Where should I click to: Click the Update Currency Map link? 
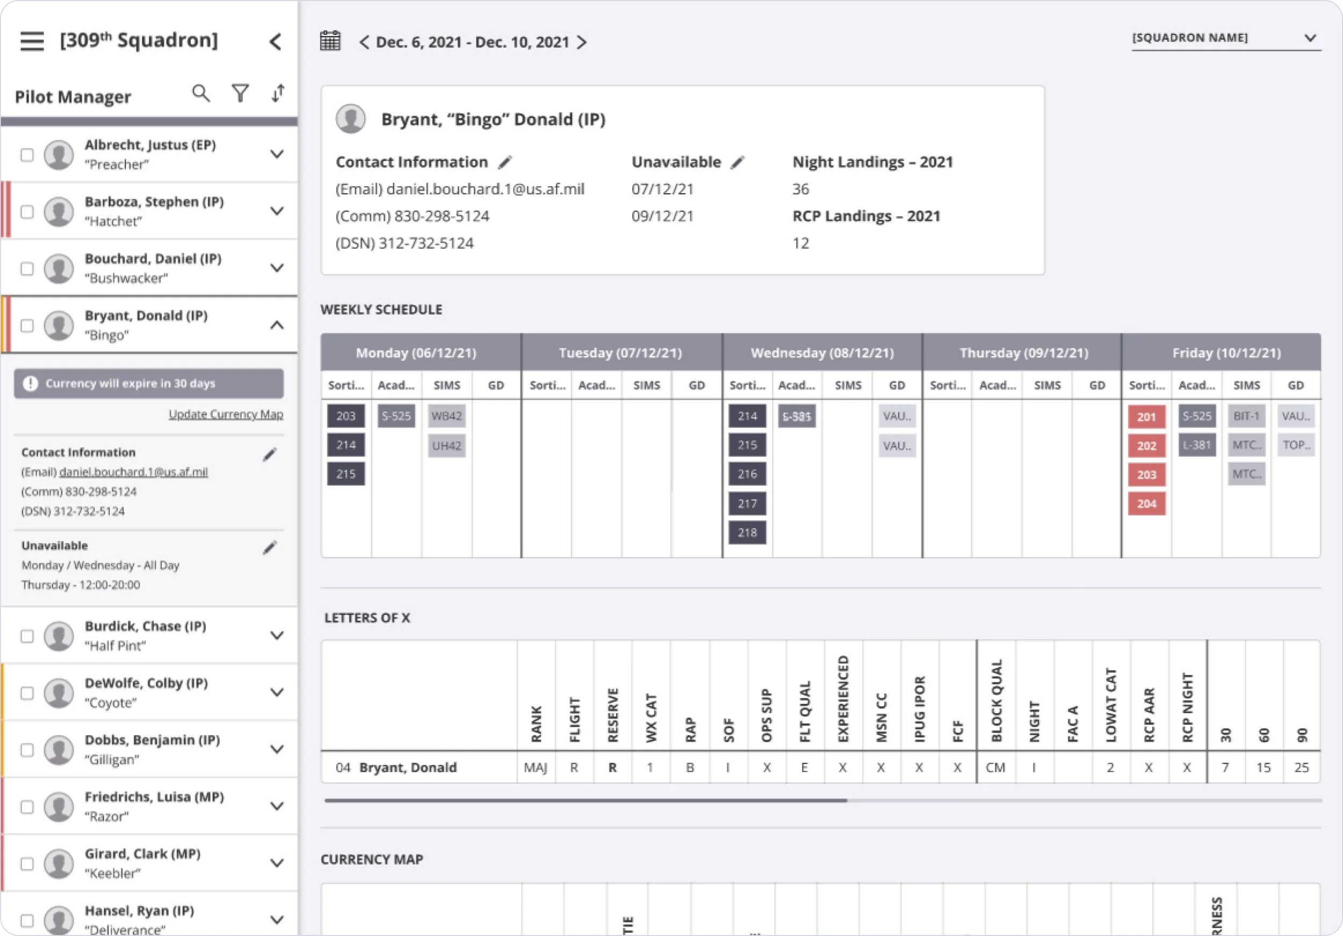tap(226, 414)
